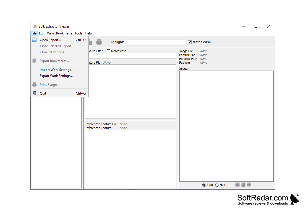Image resolution: width=306 pixels, height=212 pixels.
Task: Maximize the Bulk Extractor Viewer window
Action: [256, 26]
